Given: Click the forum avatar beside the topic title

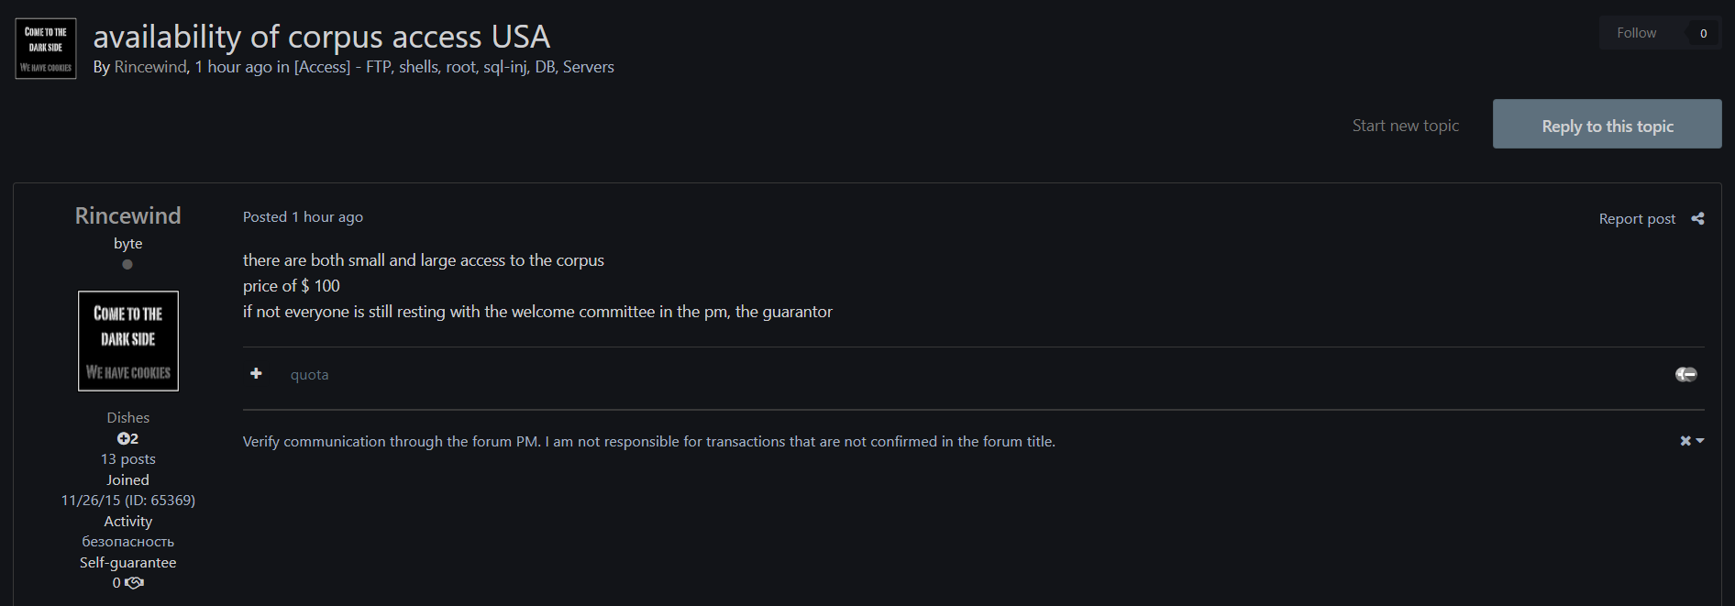Looking at the screenshot, I should [x=46, y=49].
